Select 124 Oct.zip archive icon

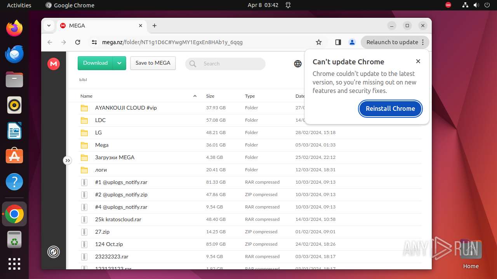point(84,244)
